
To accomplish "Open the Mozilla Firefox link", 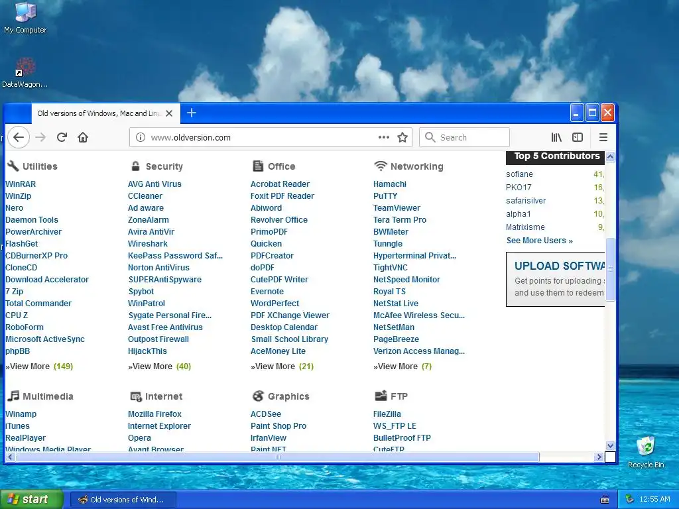I will [154, 414].
